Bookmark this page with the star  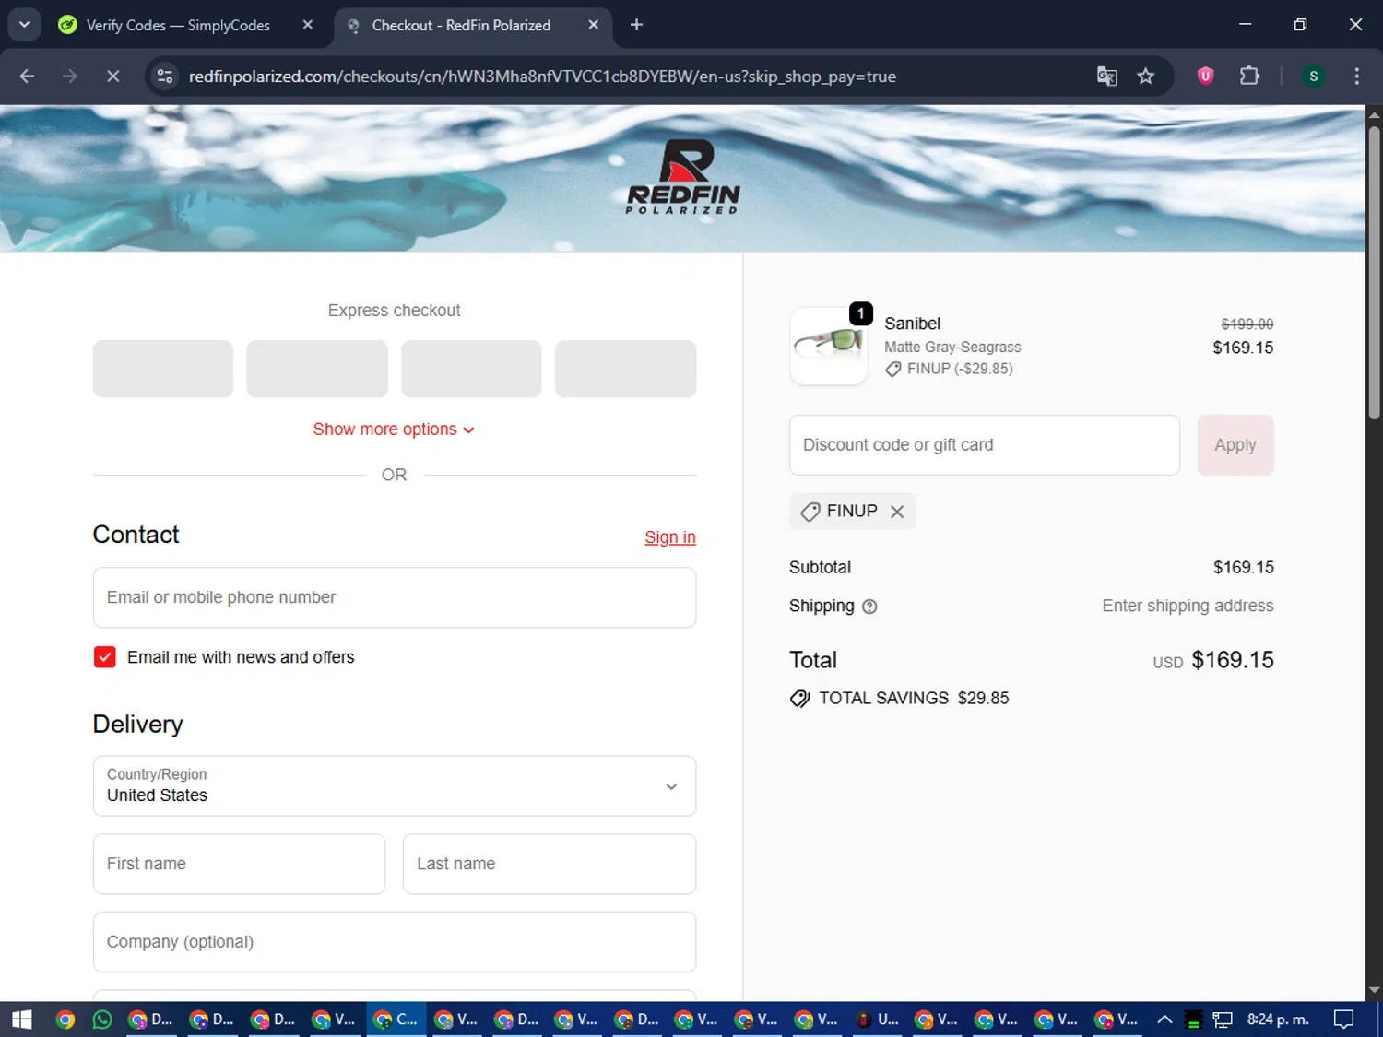(x=1145, y=77)
